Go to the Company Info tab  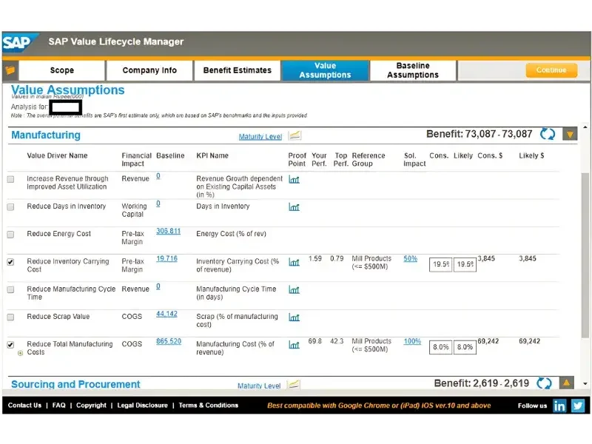click(x=149, y=70)
